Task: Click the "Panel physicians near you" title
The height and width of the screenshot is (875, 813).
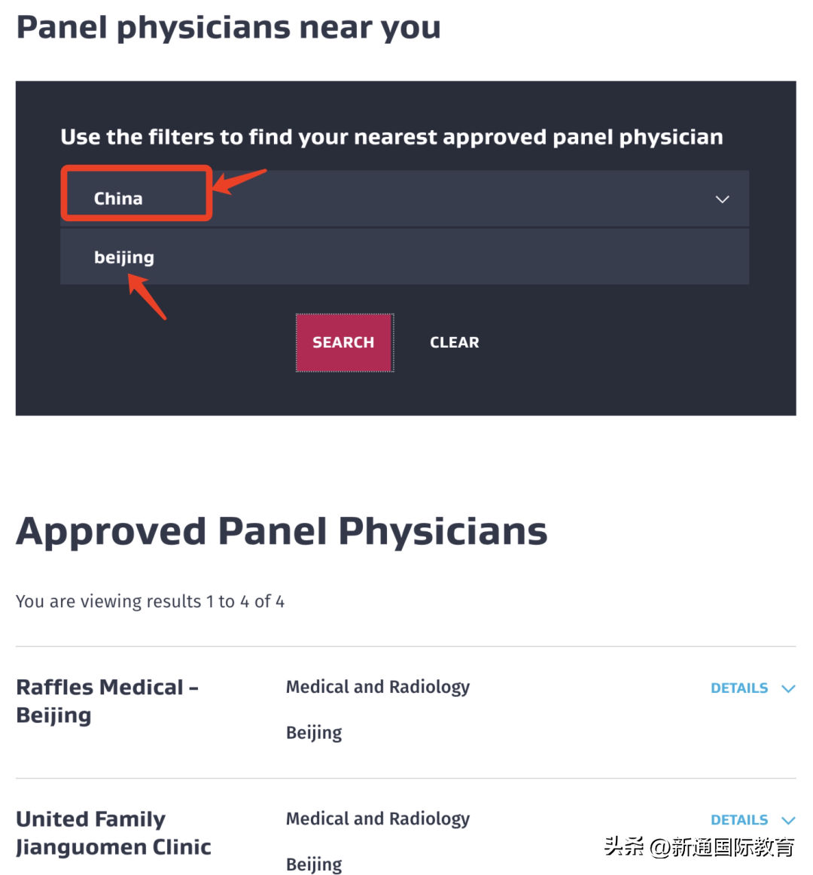Action: 228,27
